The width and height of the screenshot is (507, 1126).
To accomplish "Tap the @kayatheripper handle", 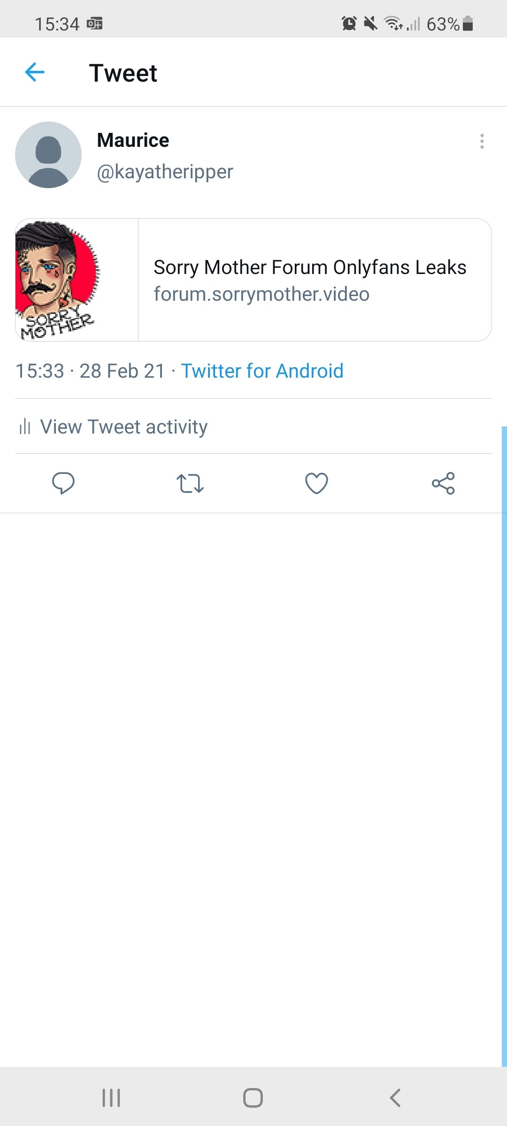I will [164, 172].
